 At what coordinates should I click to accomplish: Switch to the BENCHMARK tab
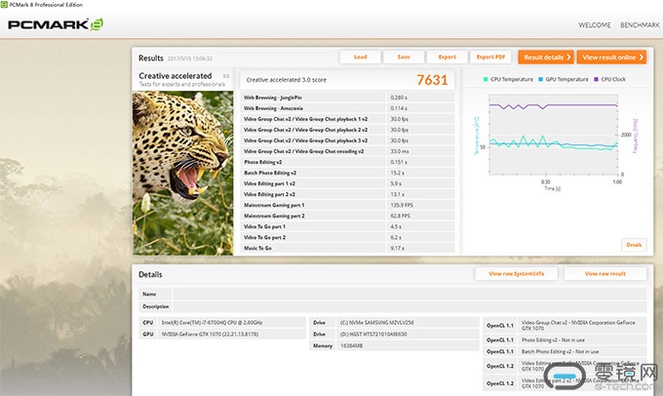coord(640,25)
